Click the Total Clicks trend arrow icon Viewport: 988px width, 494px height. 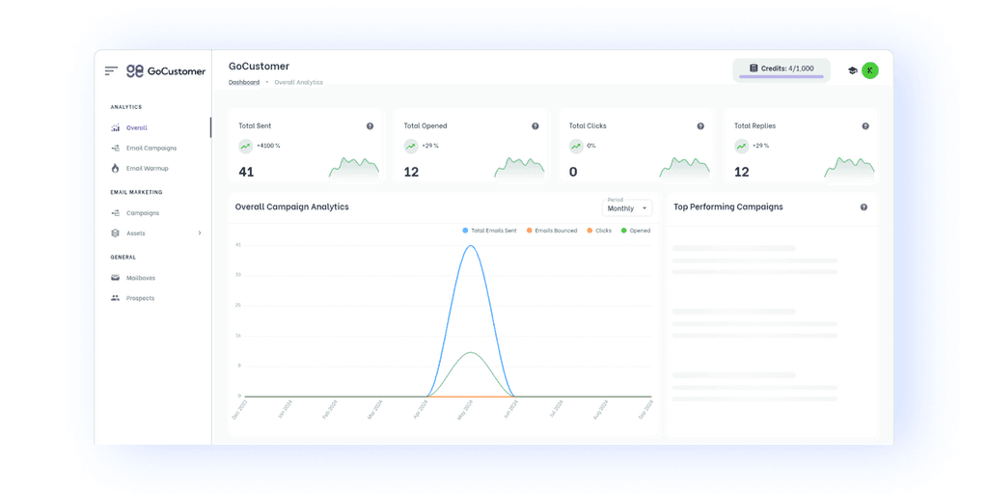point(576,147)
